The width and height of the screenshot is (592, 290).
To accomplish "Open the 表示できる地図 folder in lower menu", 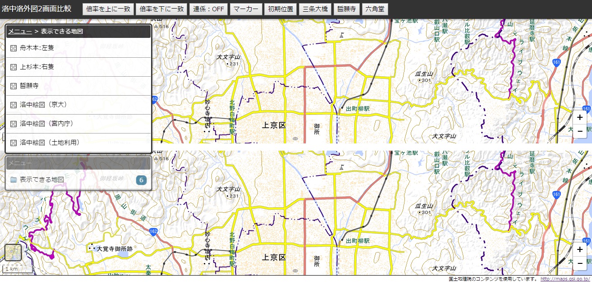I will click(x=78, y=180).
